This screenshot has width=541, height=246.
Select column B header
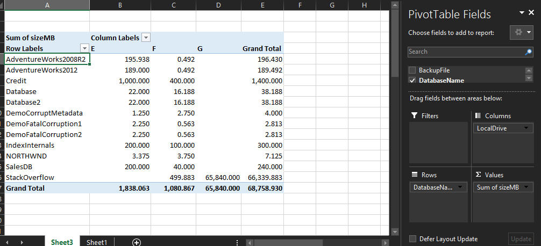click(120, 5)
